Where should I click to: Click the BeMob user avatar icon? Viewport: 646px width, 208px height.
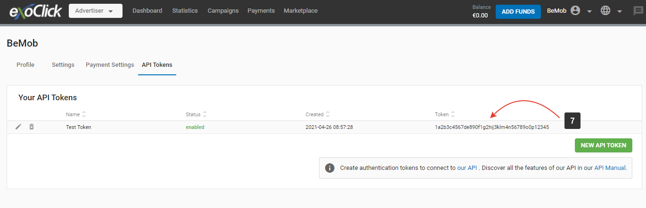point(575,11)
